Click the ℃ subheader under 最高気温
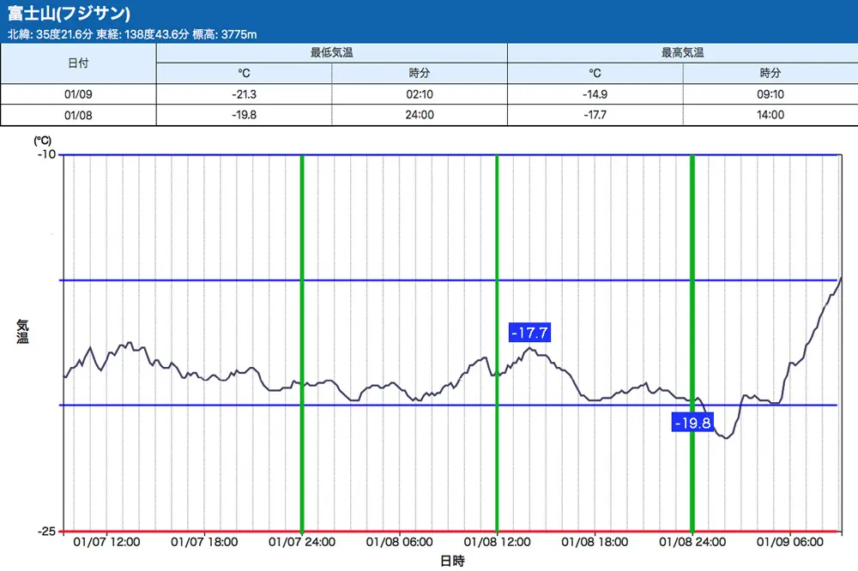This screenshot has width=858, height=571. 595,73
